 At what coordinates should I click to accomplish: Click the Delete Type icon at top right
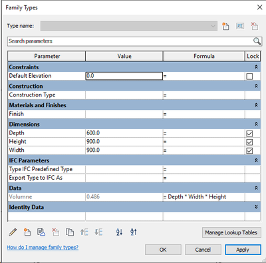(x=255, y=26)
